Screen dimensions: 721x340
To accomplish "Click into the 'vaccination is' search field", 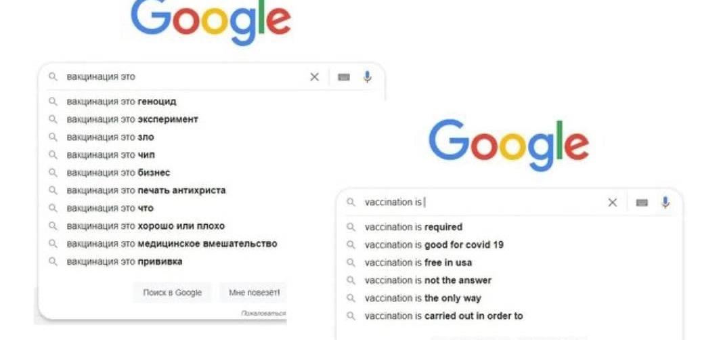I will 483,203.
